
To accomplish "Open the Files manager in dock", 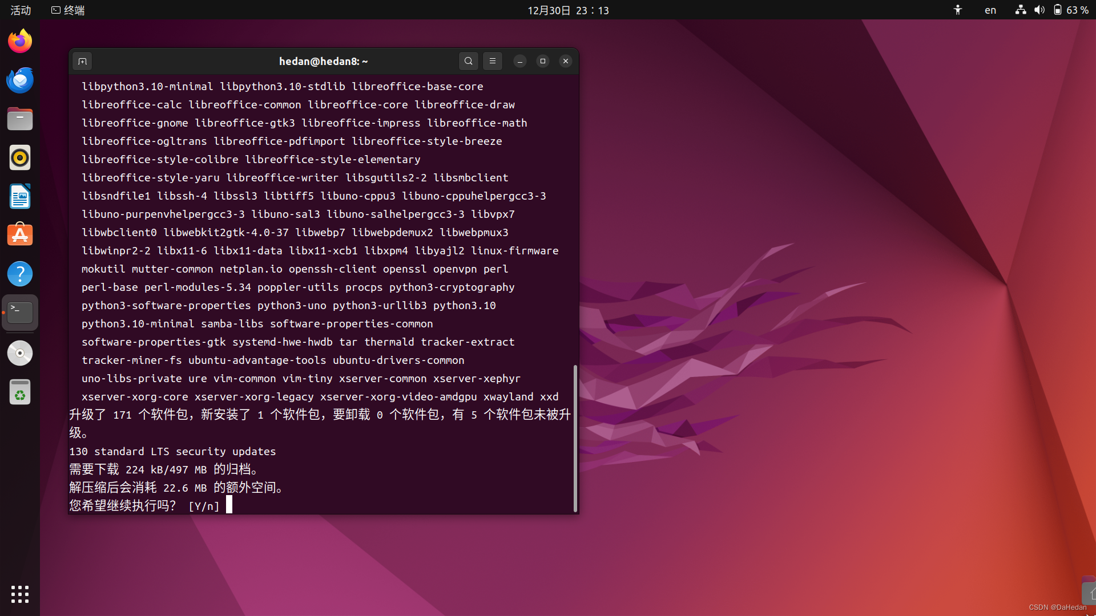I will point(20,119).
